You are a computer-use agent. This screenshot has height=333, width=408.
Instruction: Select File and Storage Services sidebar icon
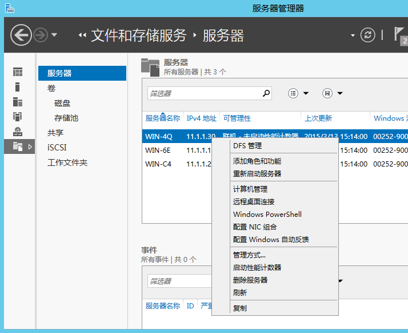(x=18, y=146)
